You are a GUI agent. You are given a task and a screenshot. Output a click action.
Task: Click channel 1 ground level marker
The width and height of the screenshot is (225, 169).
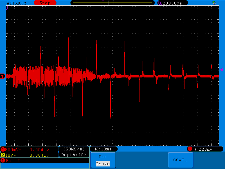3,76
